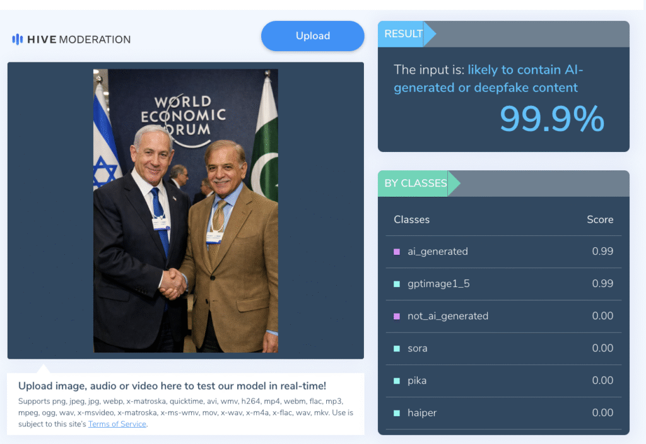Click the purple not_ai_generated color square
646x444 pixels.
pyautogui.click(x=397, y=316)
